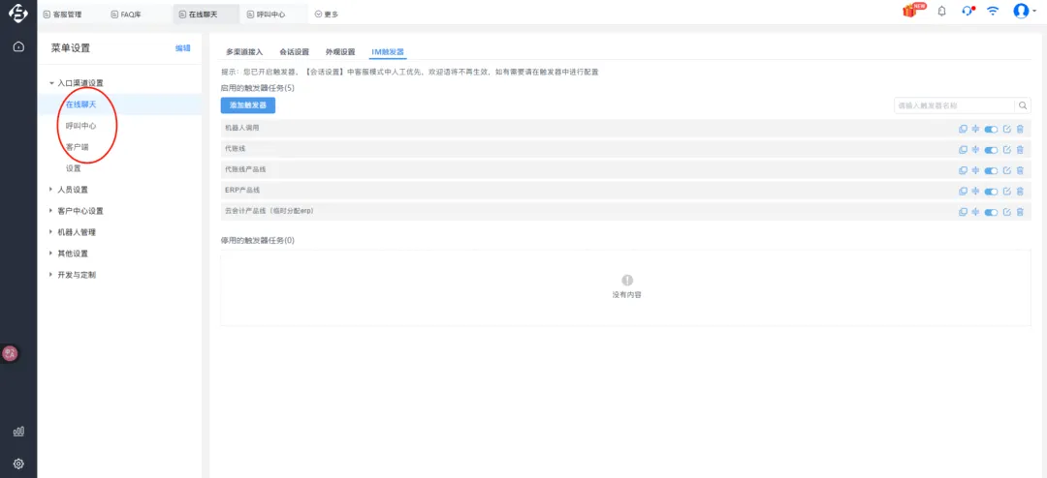
Task: Click the search magnifier icon
Action: pyautogui.click(x=1023, y=105)
